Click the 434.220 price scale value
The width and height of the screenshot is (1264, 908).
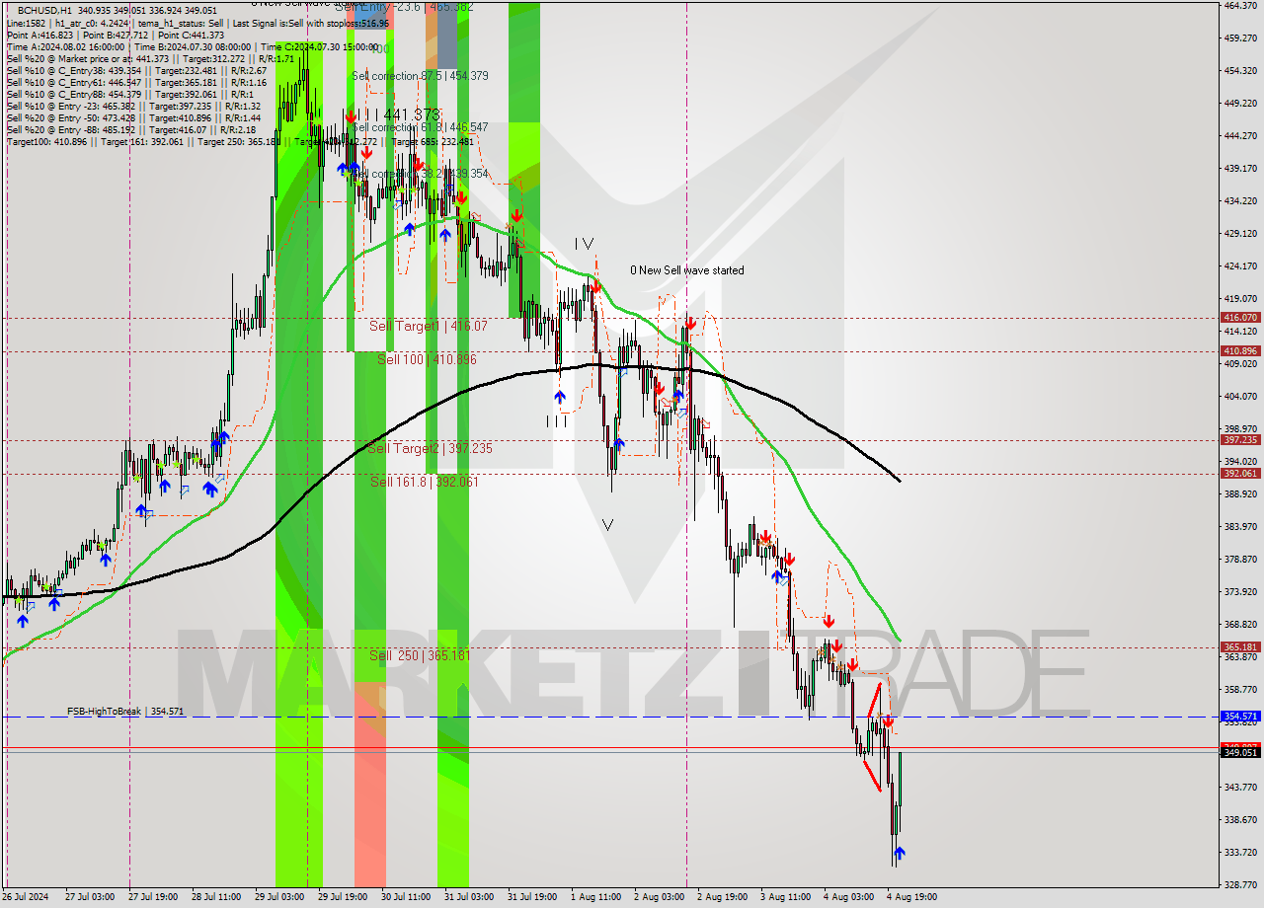(x=1239, y=200)
